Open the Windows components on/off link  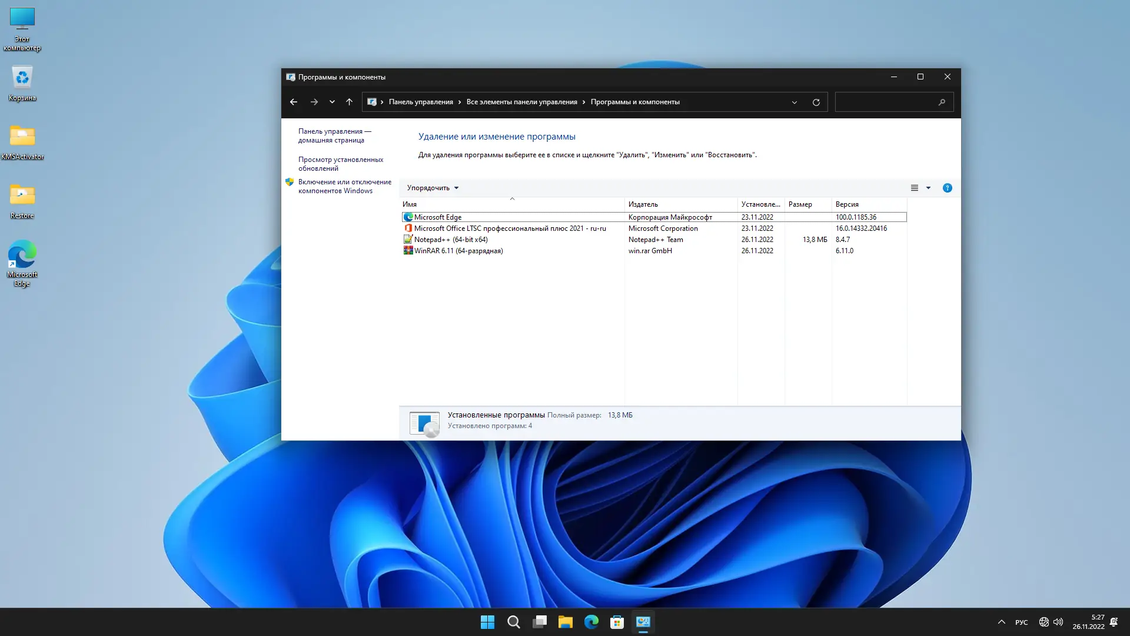click(x=344, y=186)
